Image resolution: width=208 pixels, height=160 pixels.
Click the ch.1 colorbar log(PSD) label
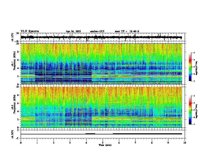tap(197, 68)
